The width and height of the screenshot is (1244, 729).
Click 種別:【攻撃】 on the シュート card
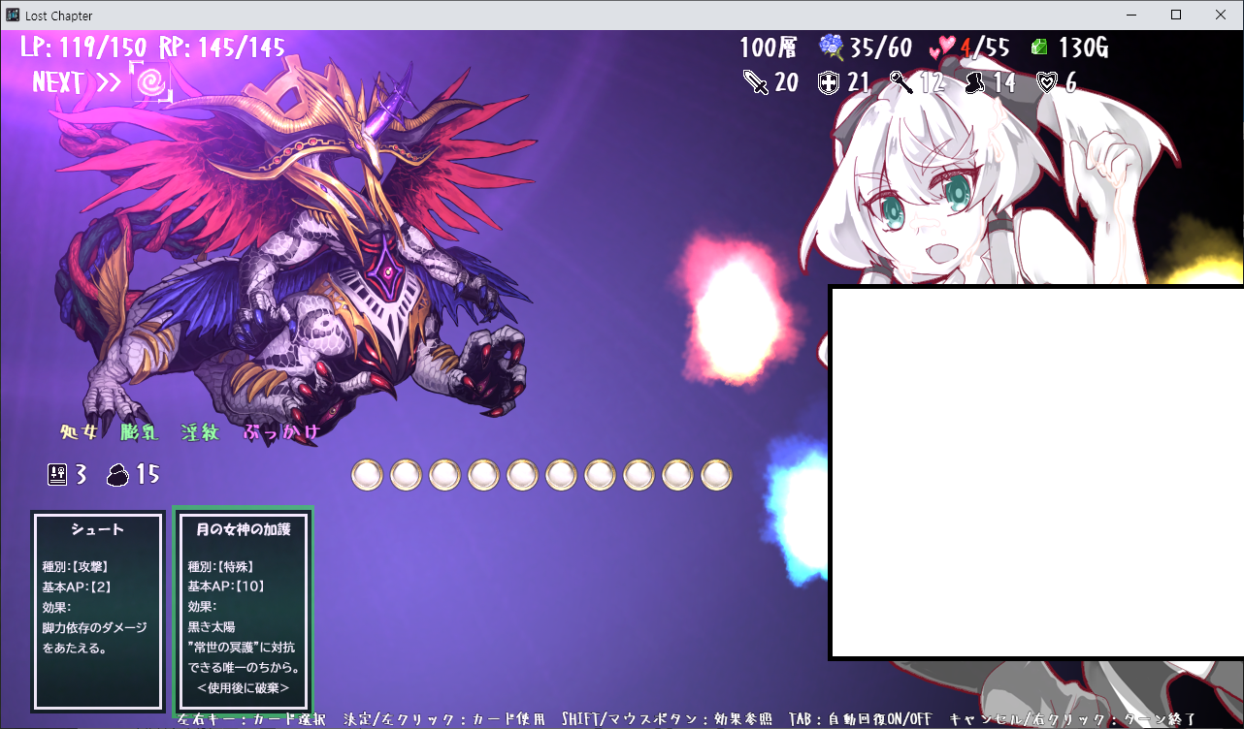click(x=76, y=566)
